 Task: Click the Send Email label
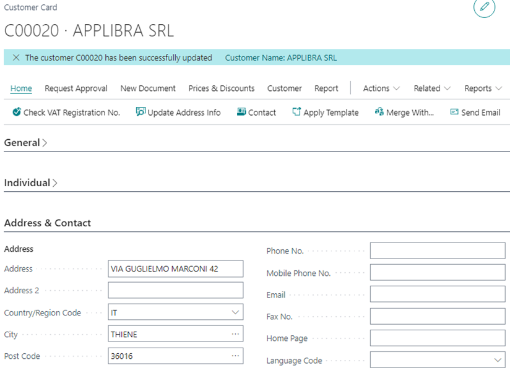[481, 113]
